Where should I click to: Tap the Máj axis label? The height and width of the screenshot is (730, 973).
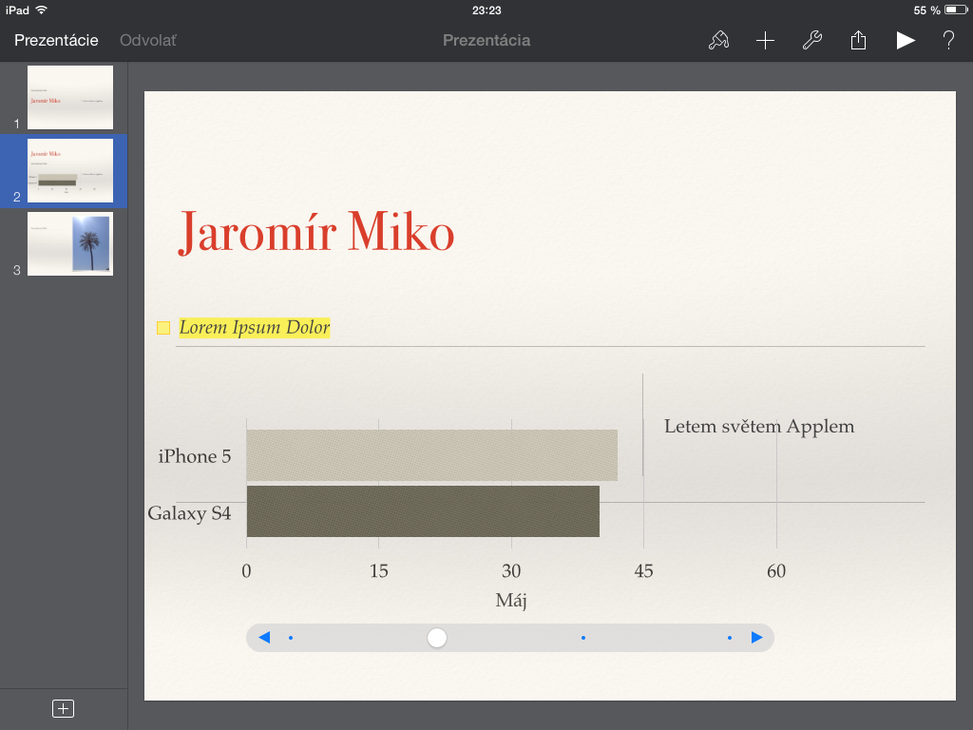pos(510,601)
